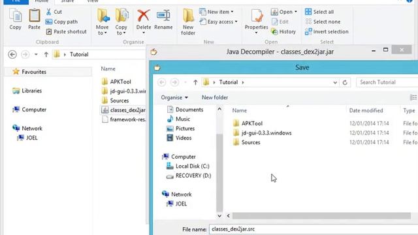418x235 pixels.
Task: Click New folder in Save dialog
Action: [215, 97]
